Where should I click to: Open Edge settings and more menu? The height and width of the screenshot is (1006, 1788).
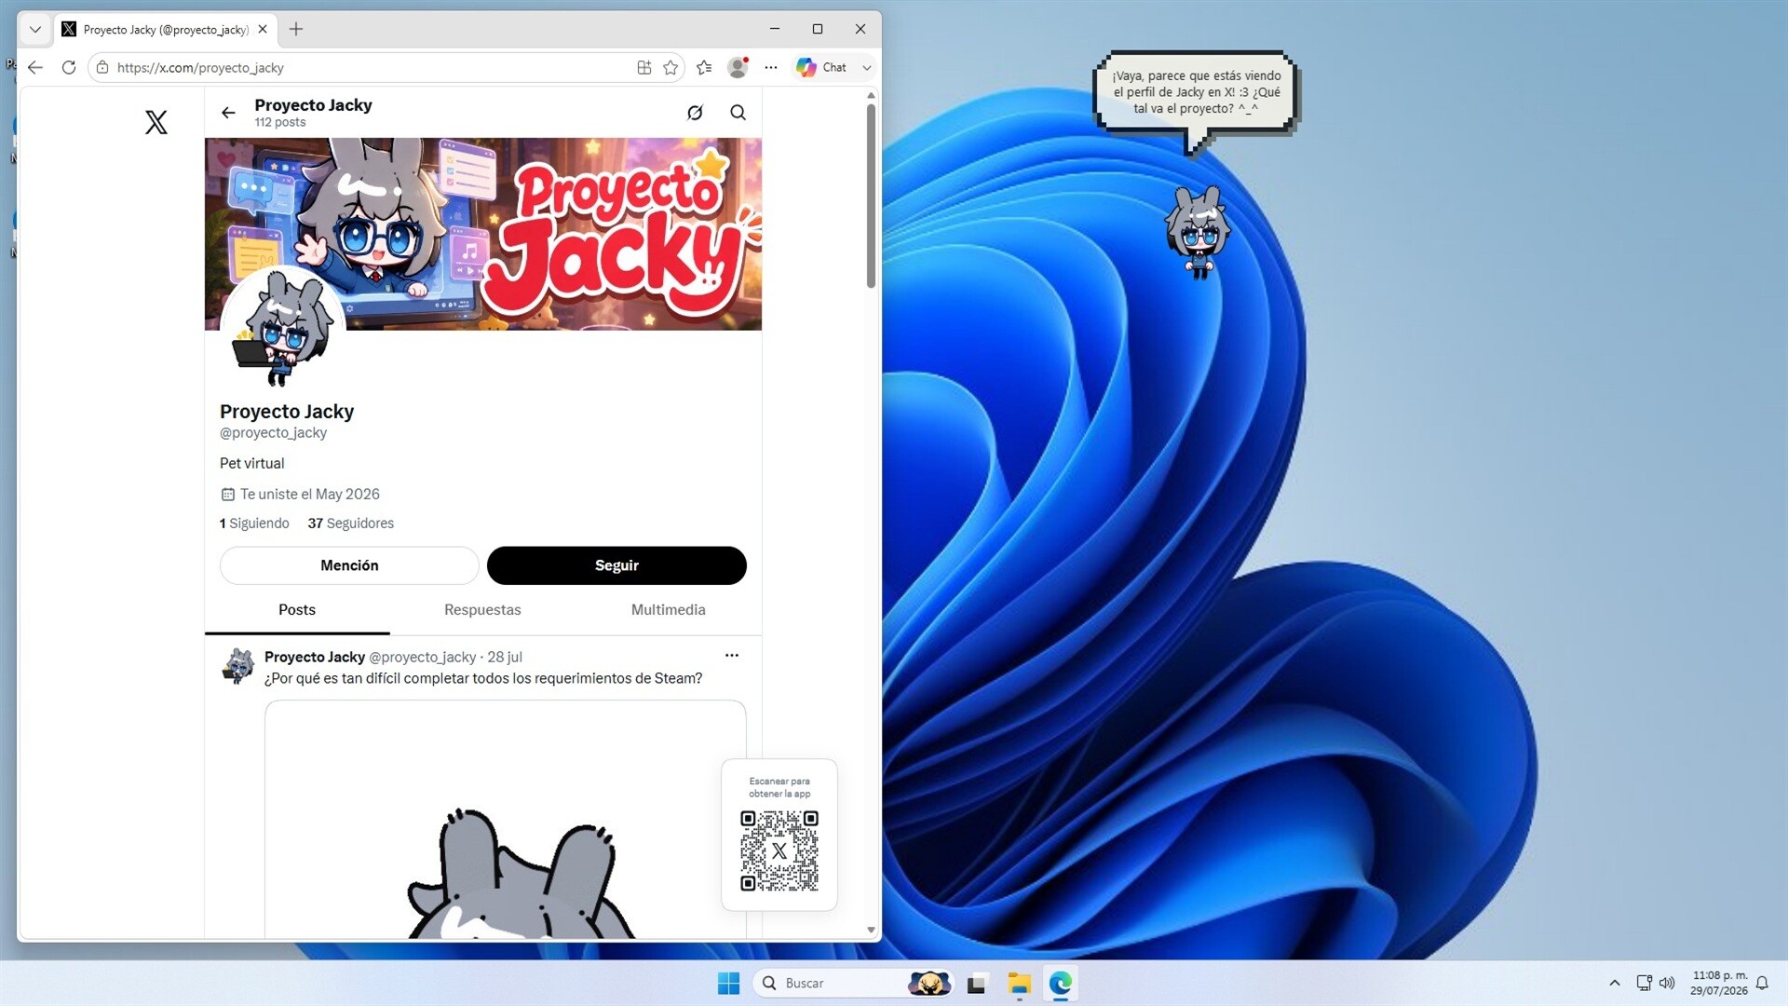(x=771, y=67)
